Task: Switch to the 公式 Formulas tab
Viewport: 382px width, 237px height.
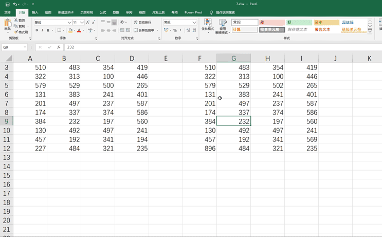Action: 103,12
